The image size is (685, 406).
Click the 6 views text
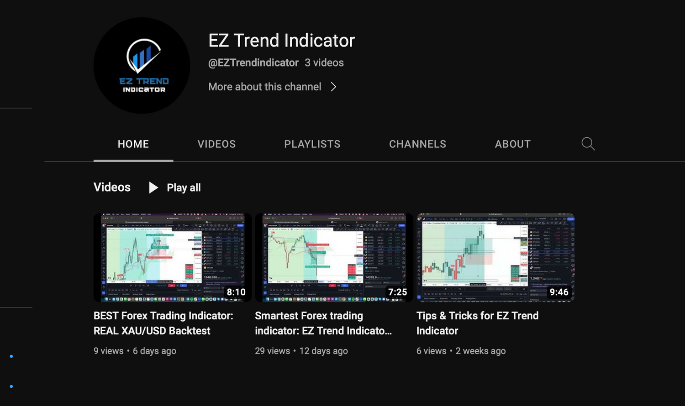(x=432, y=351)
